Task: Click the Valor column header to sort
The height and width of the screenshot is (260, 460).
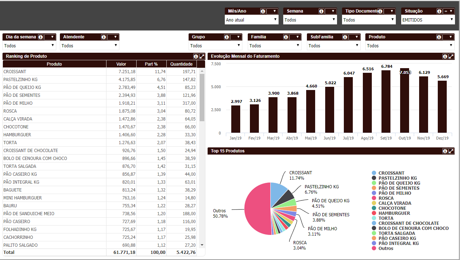Action: pos(121,64)
